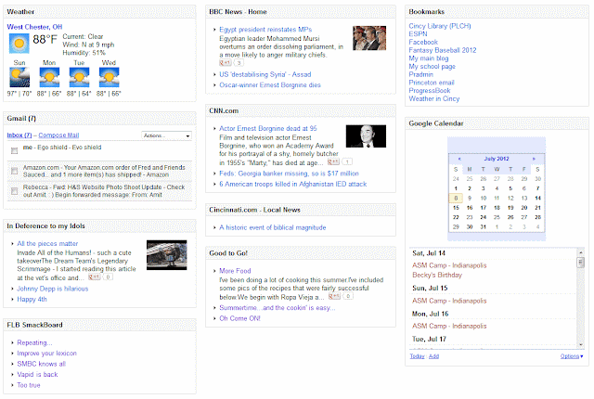The height and width of the screenshot is (399, 594).
Task: Click the current weather sunny icon
Action: 19,44
